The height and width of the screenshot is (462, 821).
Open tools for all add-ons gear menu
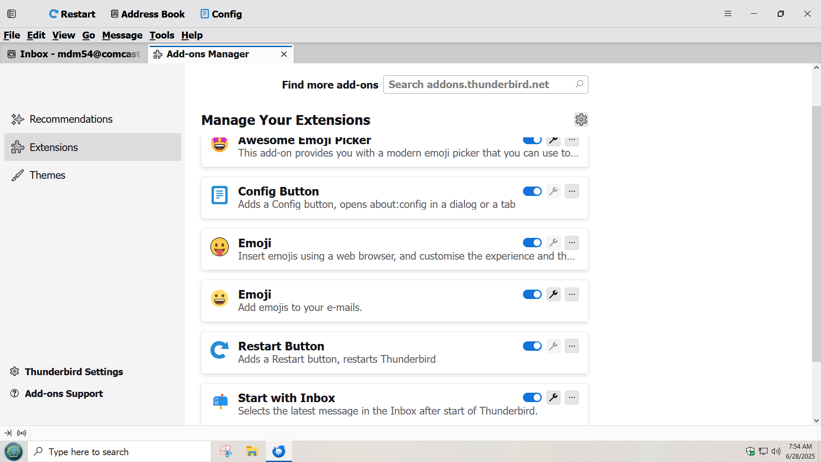click(x=581, y=119)
